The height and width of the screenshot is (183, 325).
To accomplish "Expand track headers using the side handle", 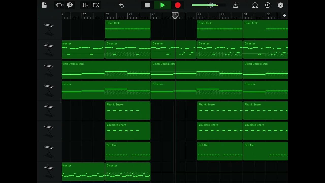I will click(x=61, y=100).
